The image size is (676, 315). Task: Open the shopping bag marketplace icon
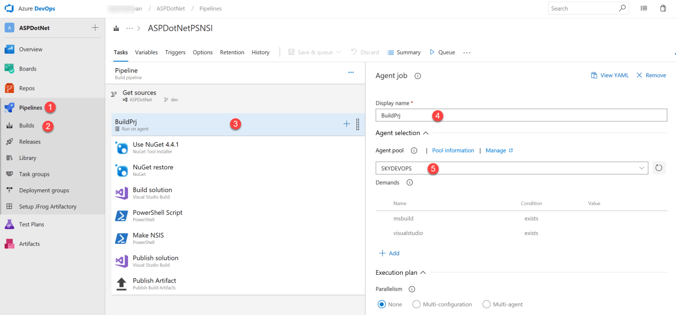click(663, 8)
